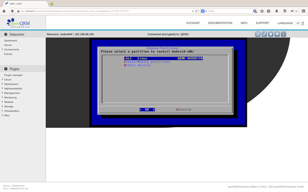Screen dimensions: 308x192
Task: Open the browser hamburger menu
Action: click(303, 11)
